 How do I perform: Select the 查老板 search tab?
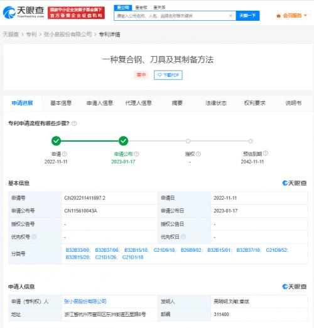pyautogui.click(x=141, y=8)
